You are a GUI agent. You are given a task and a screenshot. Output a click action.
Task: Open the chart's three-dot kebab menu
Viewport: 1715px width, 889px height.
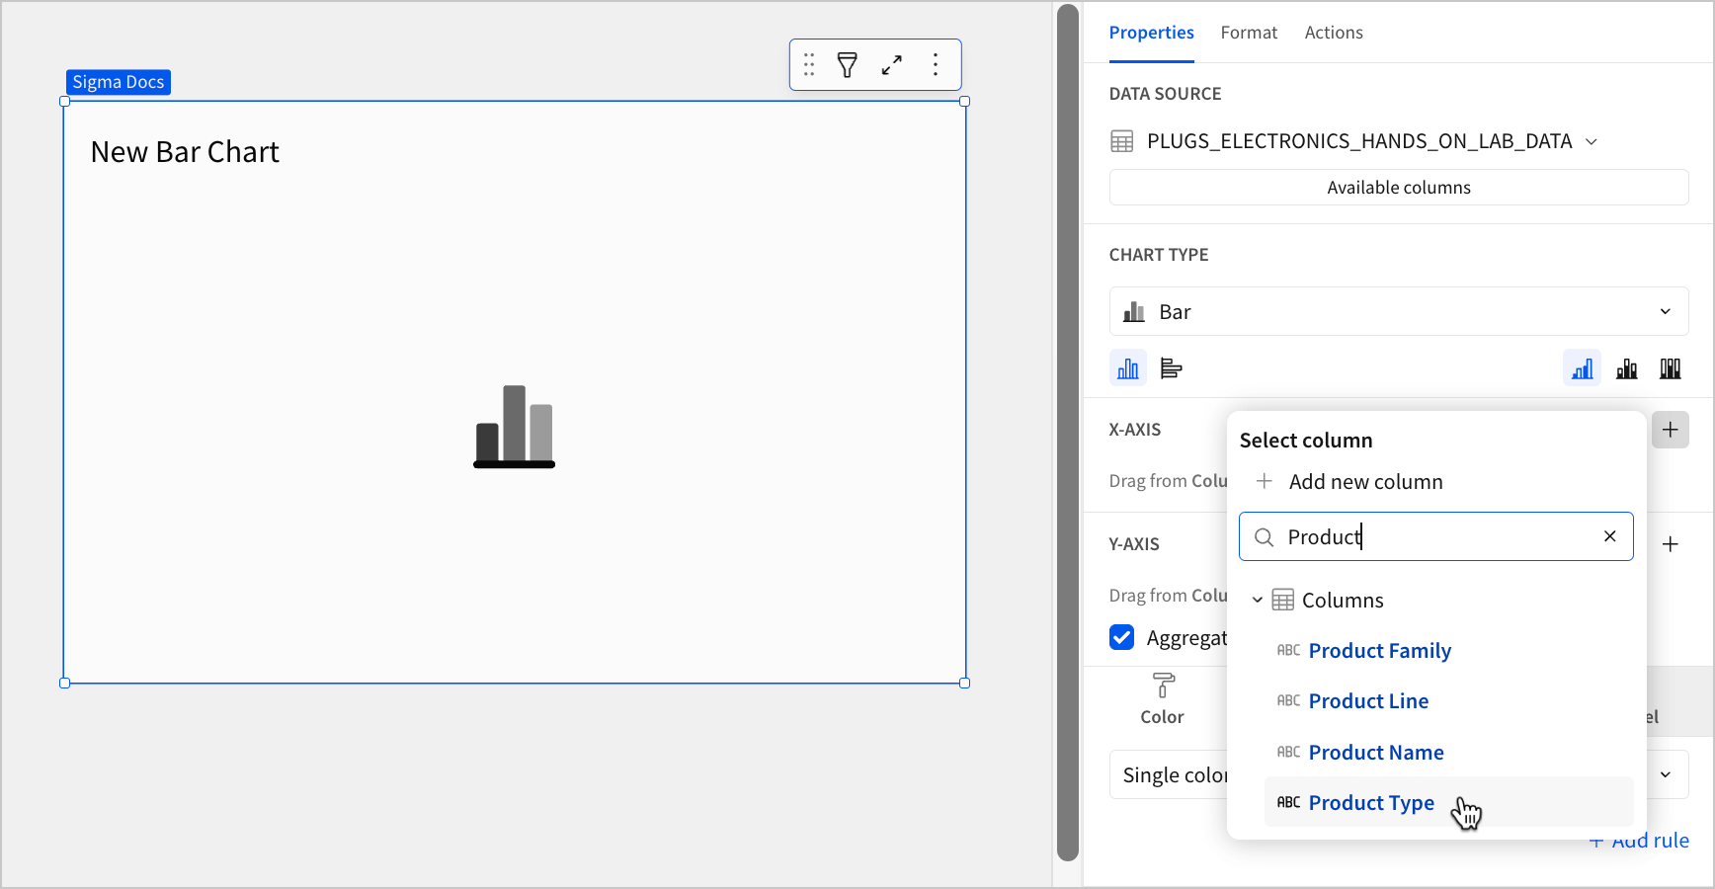point(935,64)
